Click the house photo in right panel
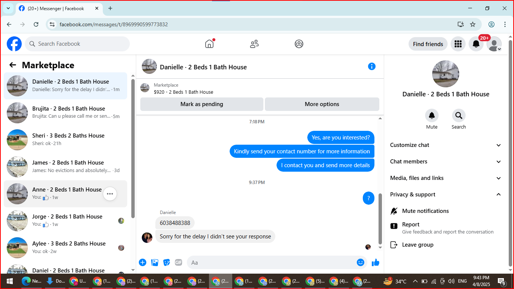 (446, 74)
